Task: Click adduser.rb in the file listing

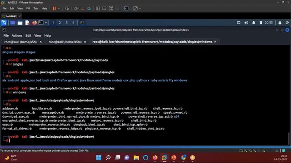Action: click(x=10, y=109)
